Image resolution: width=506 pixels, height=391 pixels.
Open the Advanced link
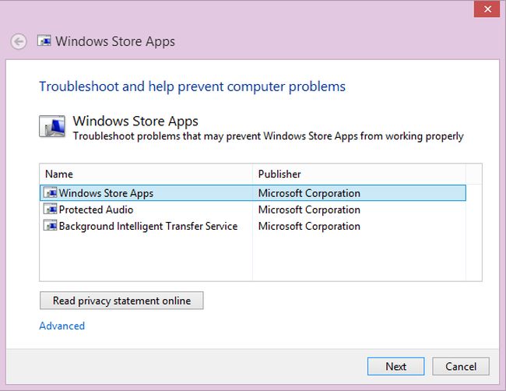(62, 326)
